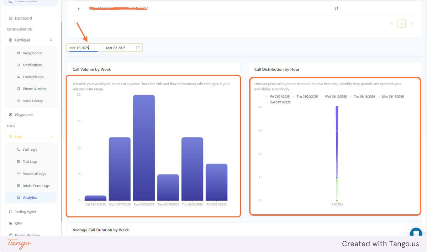
Task: Collapse the Logs section
Action: click(51, 136)
